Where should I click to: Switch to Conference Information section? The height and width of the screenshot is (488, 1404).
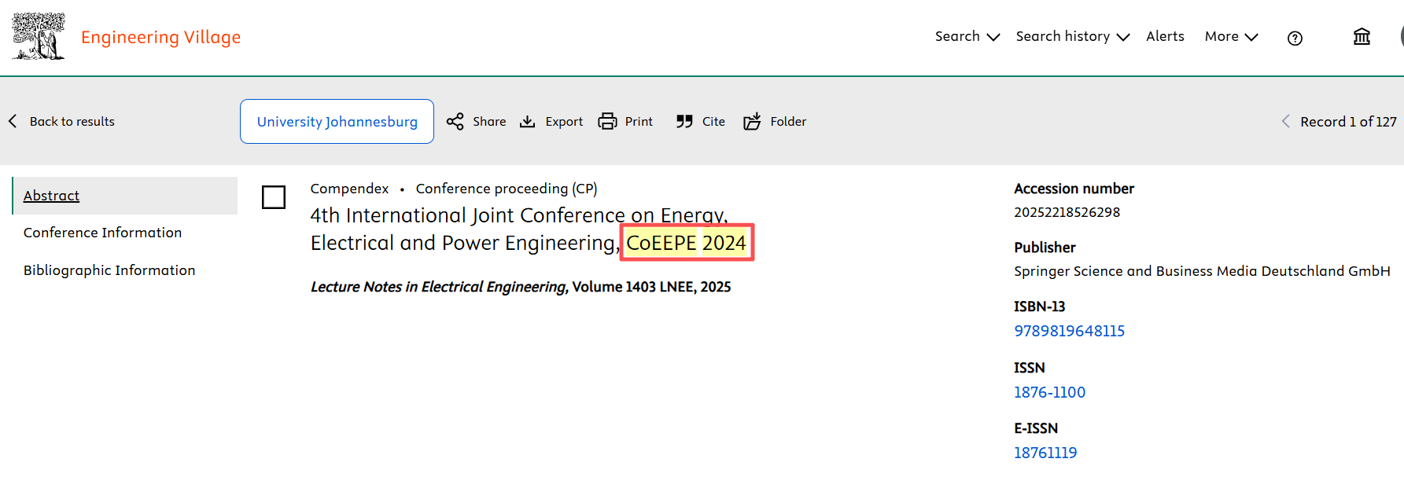pos(103,233)
